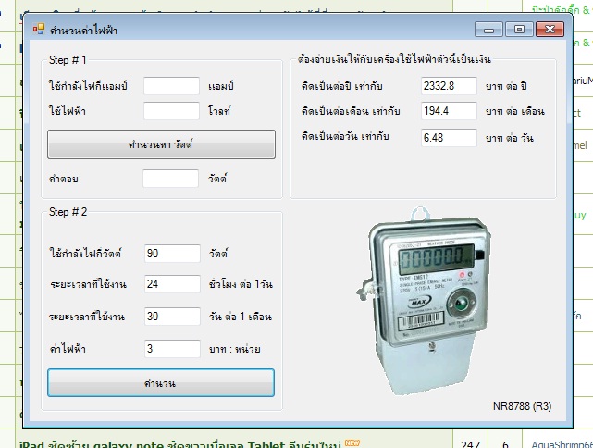The height and width of the screenshot is (448, 593).
Task: Open the iPad galaxy note topic link
Action: click(180, 444)
